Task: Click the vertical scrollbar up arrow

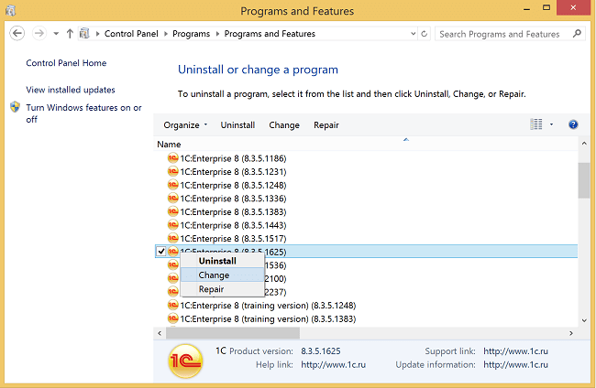Action: [x=584, y=144]
